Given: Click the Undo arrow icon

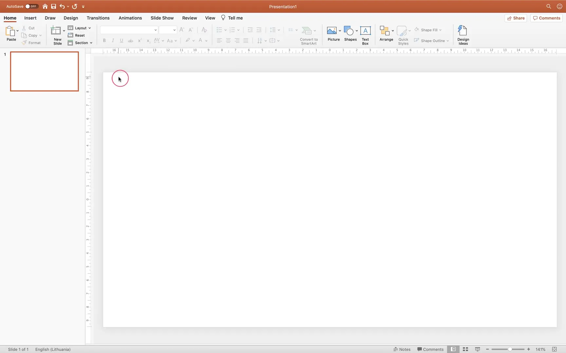Looking at the screenshot, I should 62,6.
